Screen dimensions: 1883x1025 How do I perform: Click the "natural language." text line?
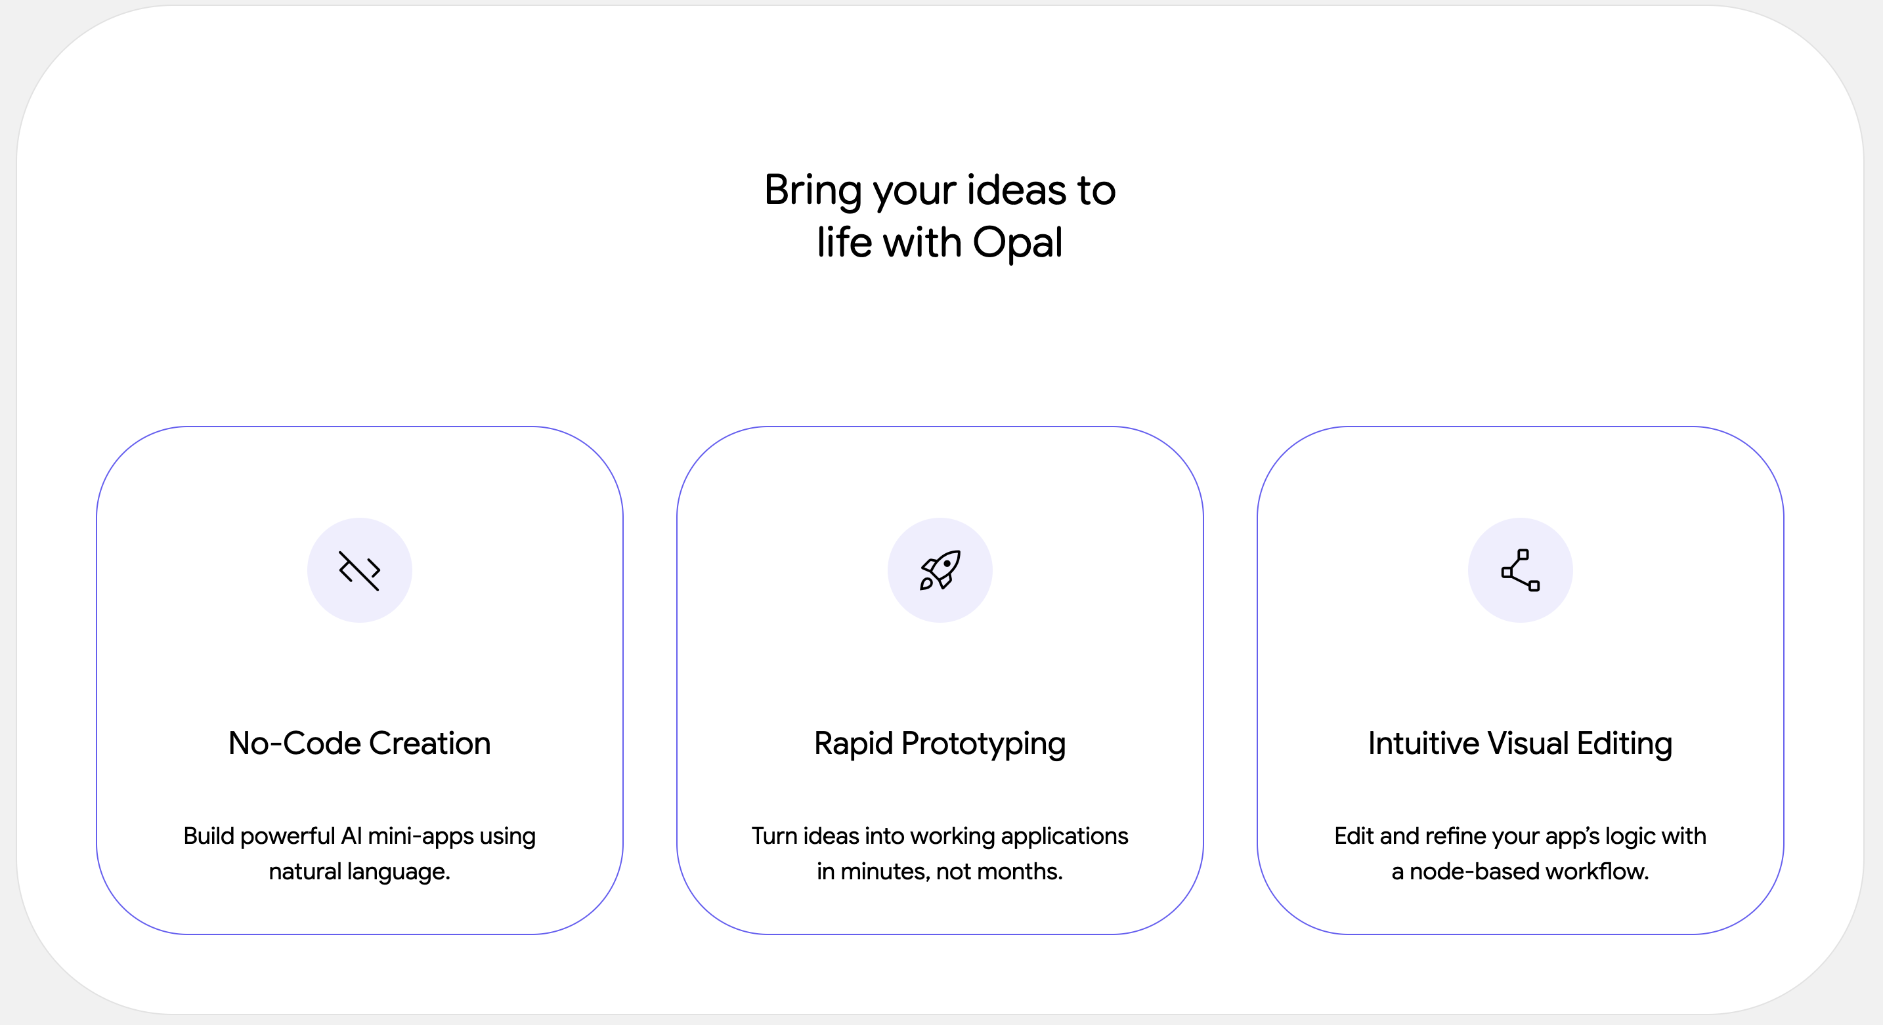click(x=359, y=871)
